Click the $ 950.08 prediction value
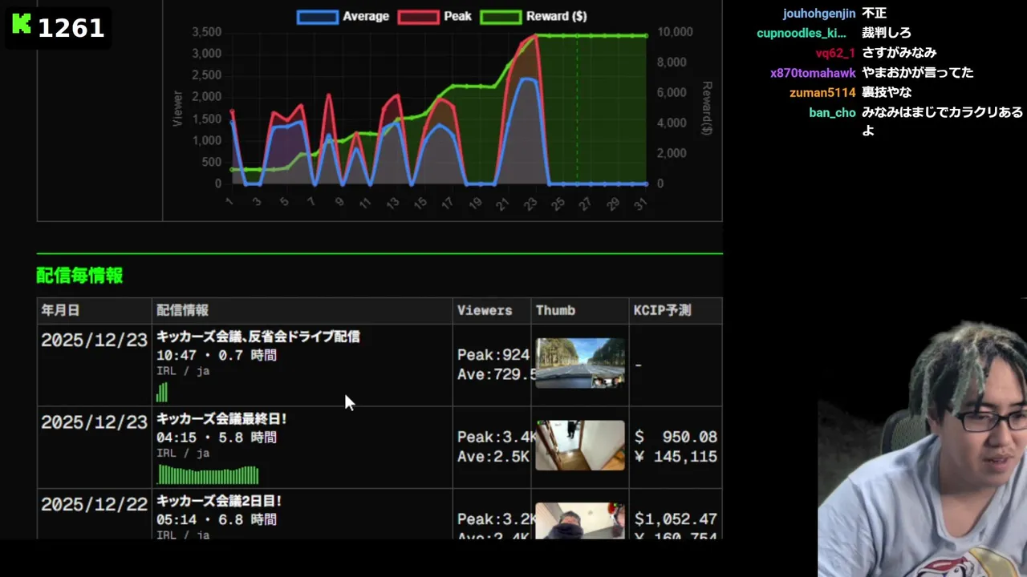 pyautogui.click(x=676, y=437)
